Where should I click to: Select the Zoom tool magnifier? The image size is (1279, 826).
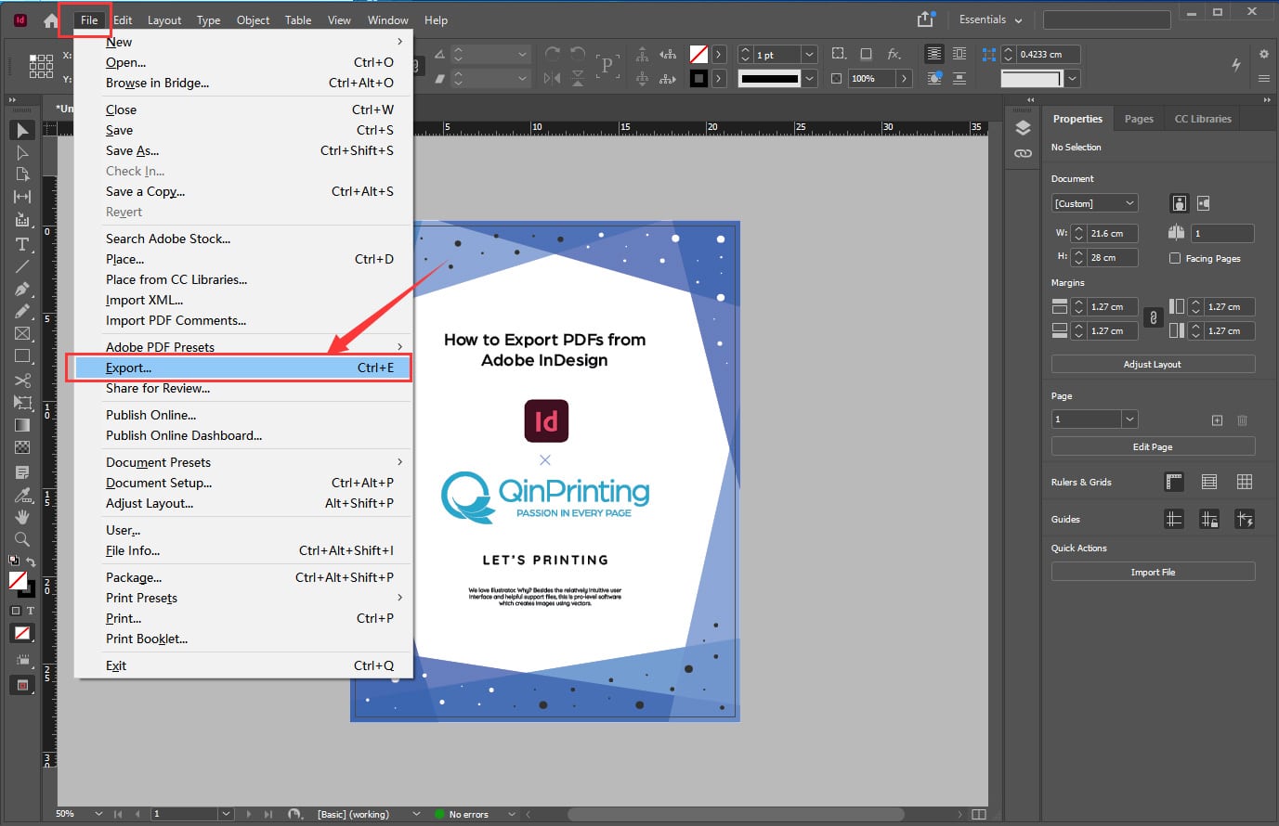pyautogui.click(x=22, y=538)
